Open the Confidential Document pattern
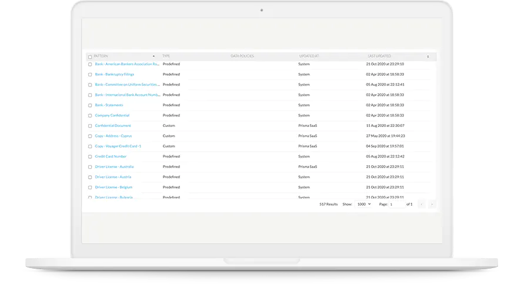The image size is (521, 301). tap(113, 126)
